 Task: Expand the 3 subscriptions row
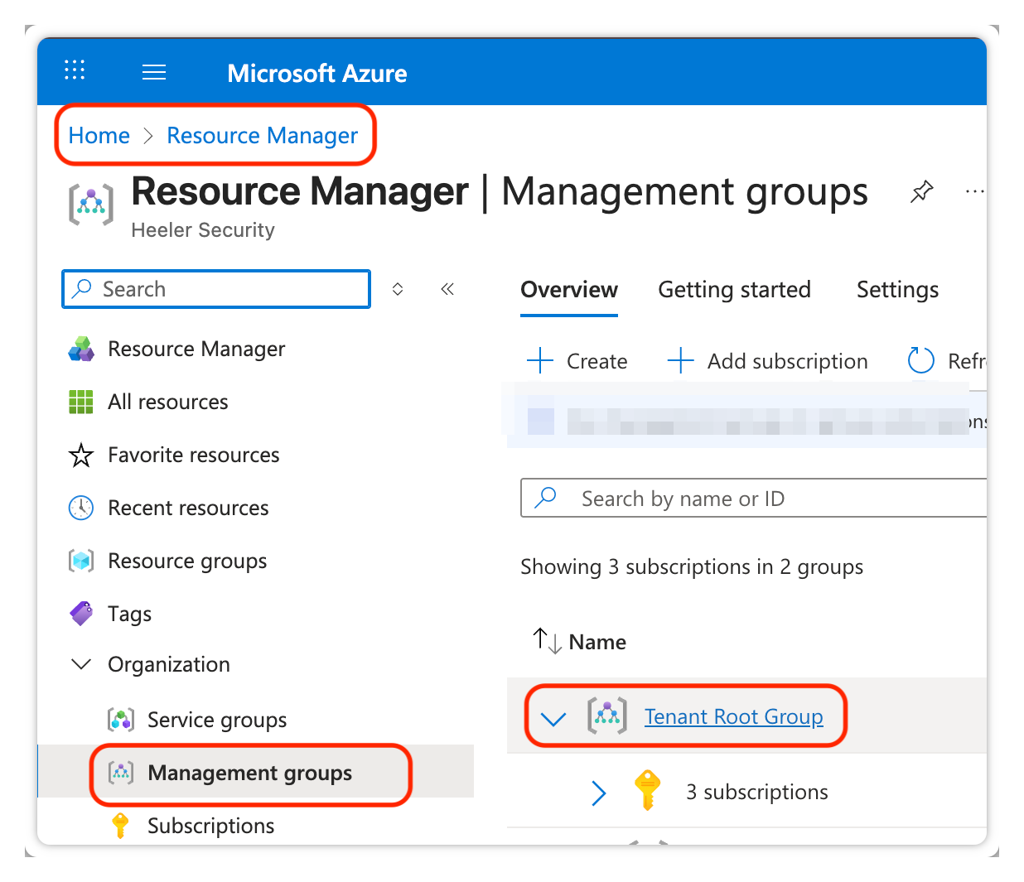click(x=599, y=793)
